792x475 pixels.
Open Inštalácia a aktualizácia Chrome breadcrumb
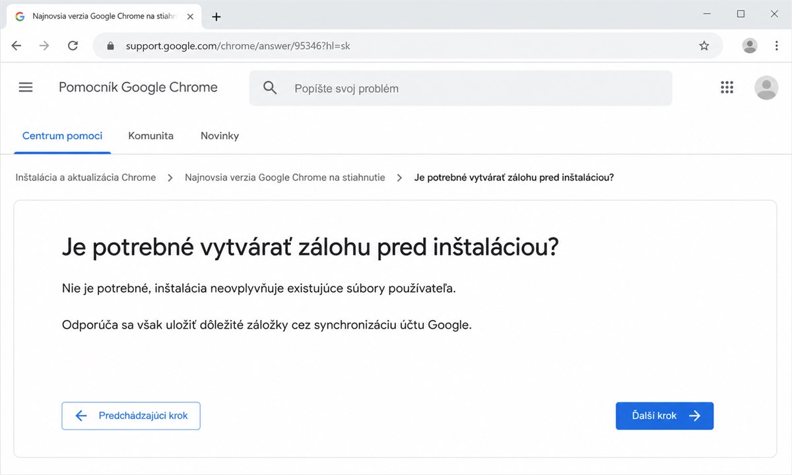point(86,177)
